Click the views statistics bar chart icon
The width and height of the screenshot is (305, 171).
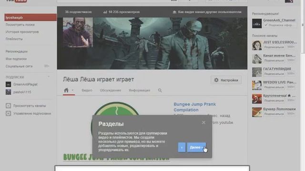coord(105,12)
